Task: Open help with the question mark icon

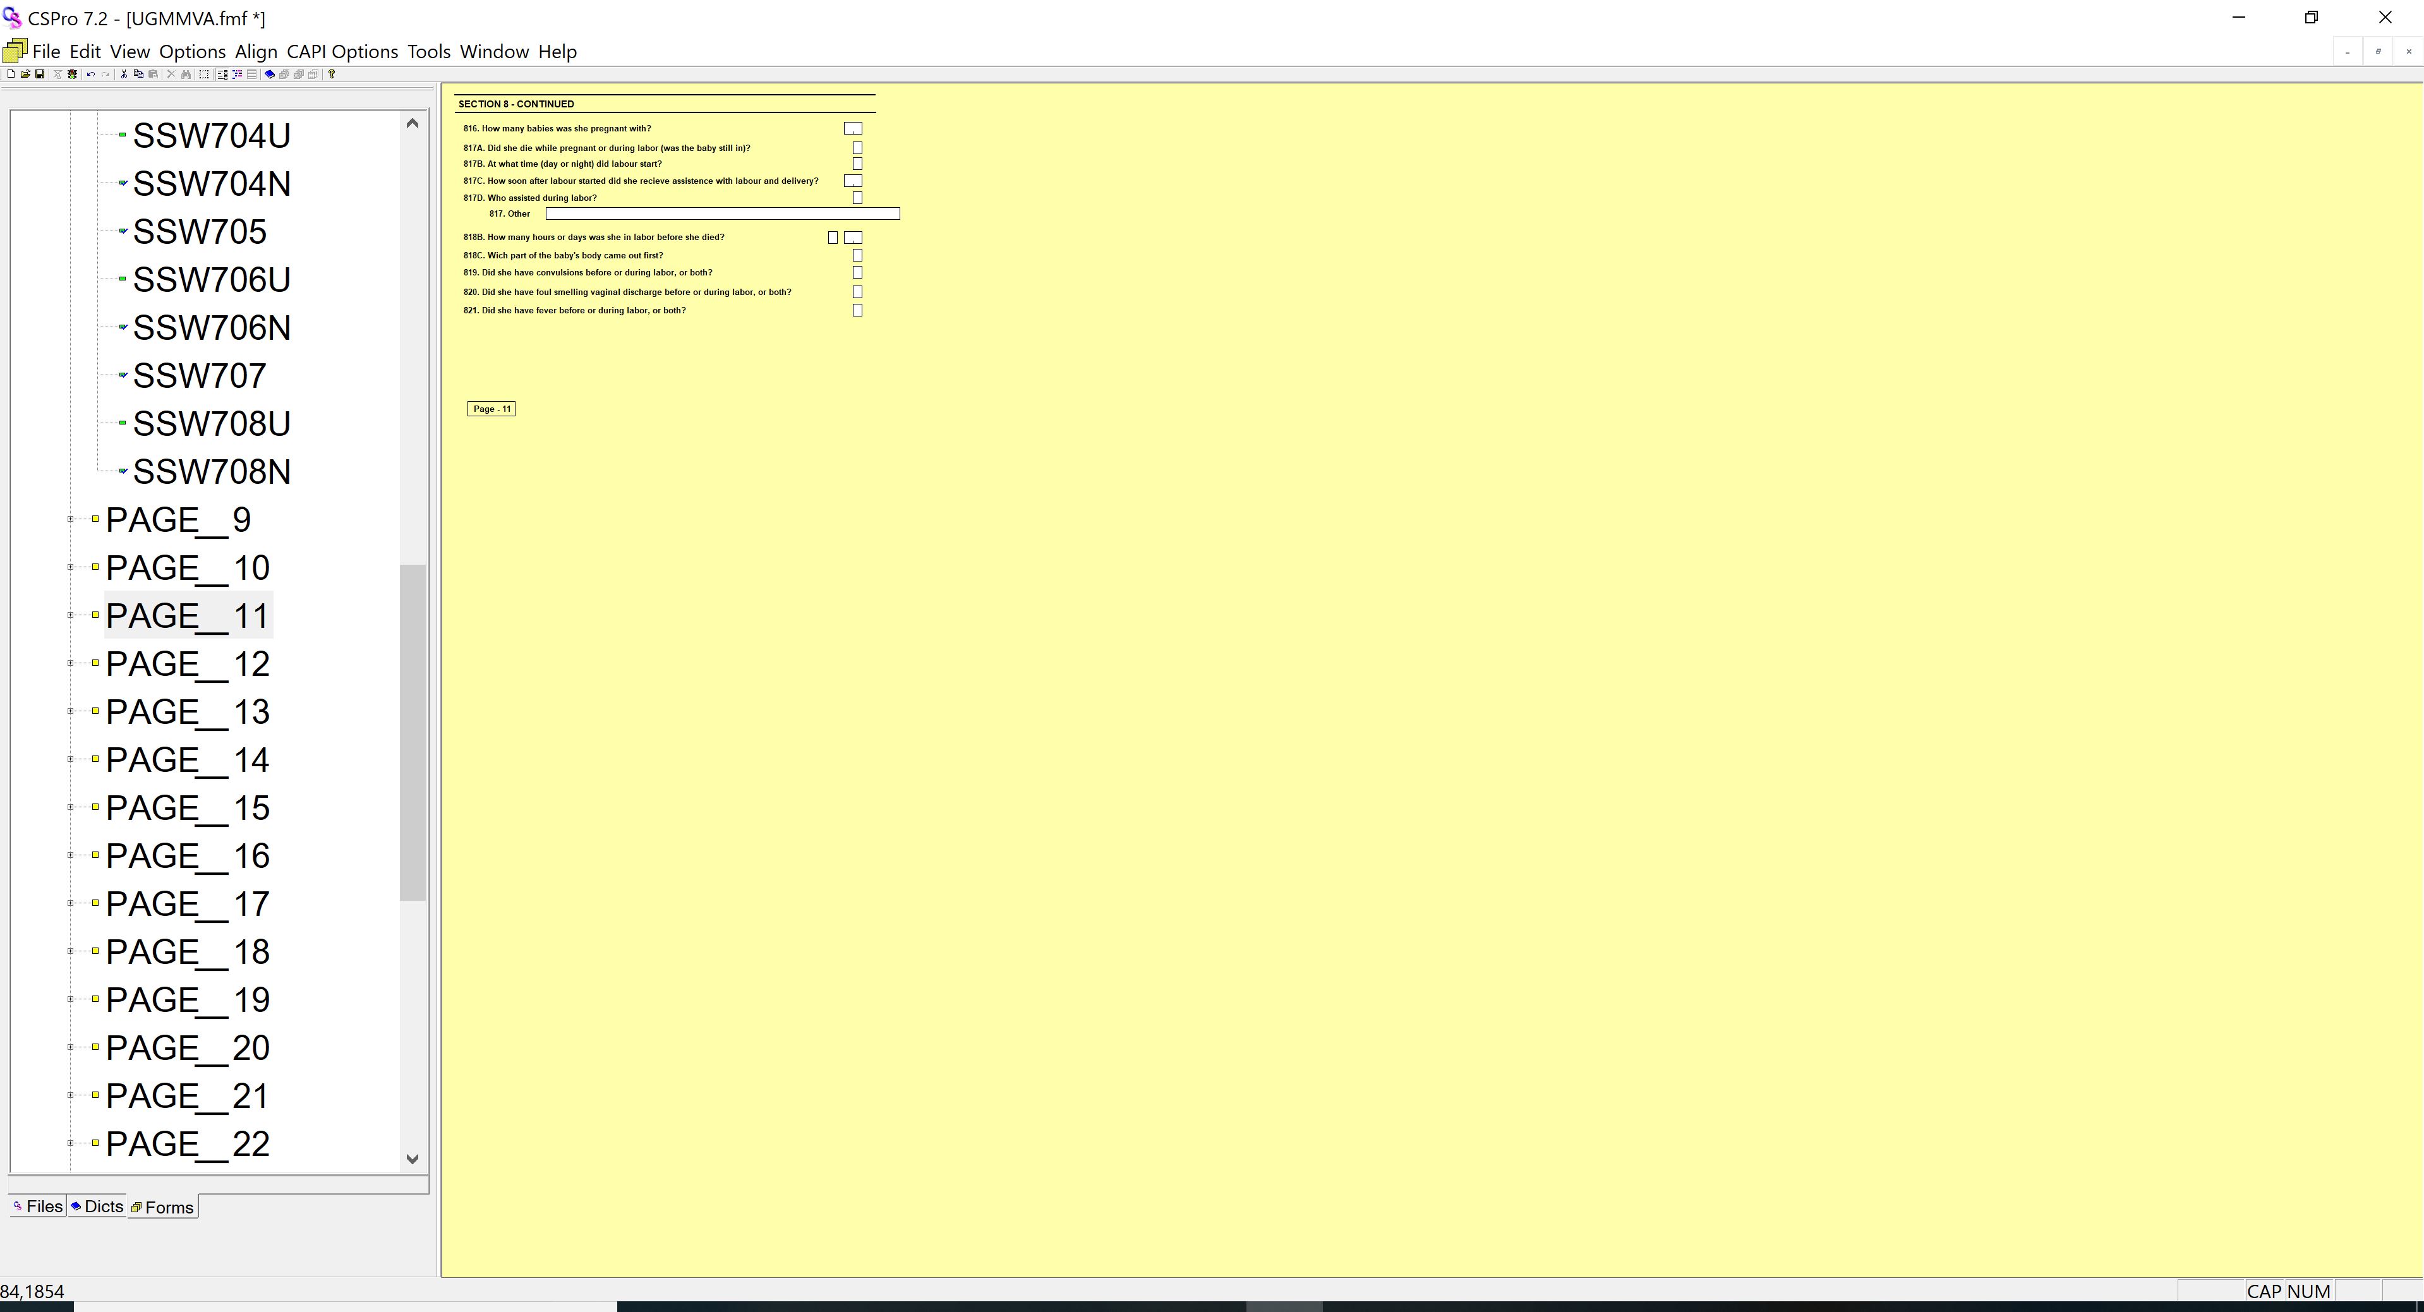Action: (x=331, y=75)
